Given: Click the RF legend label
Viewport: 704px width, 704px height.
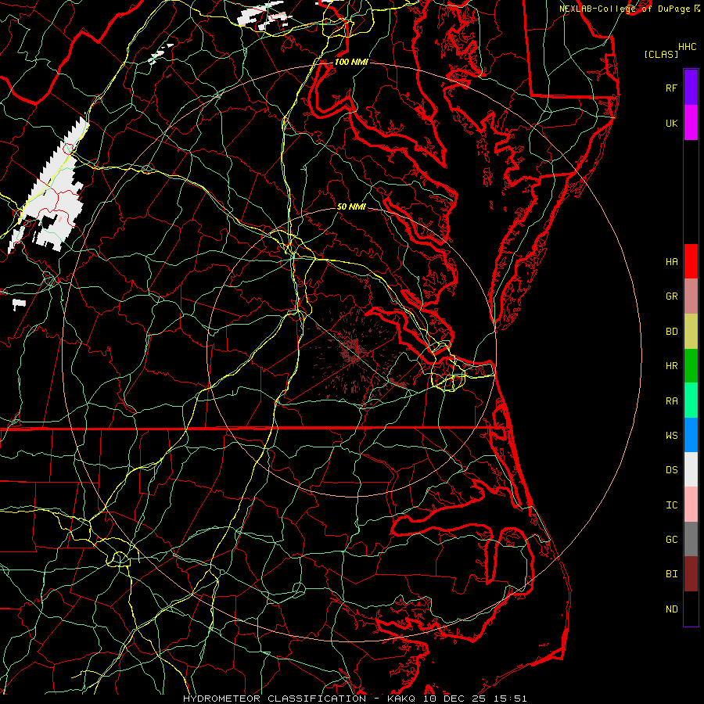Looking at the screenshot, I should [x=671, y=88].
